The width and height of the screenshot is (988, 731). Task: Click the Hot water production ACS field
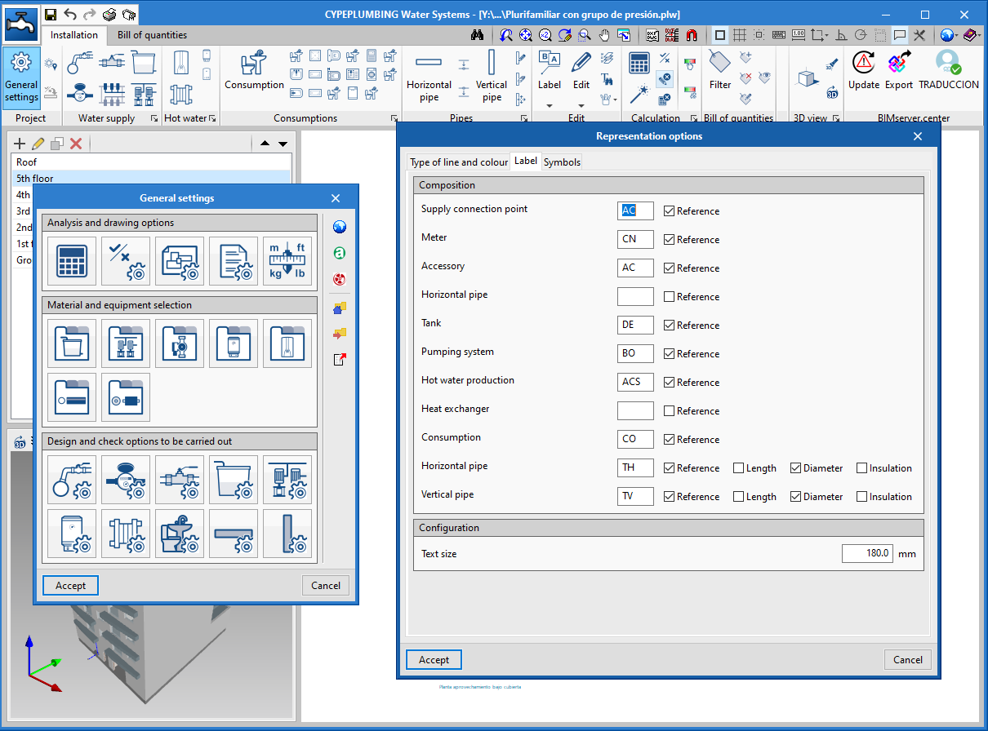coord(635,382)
